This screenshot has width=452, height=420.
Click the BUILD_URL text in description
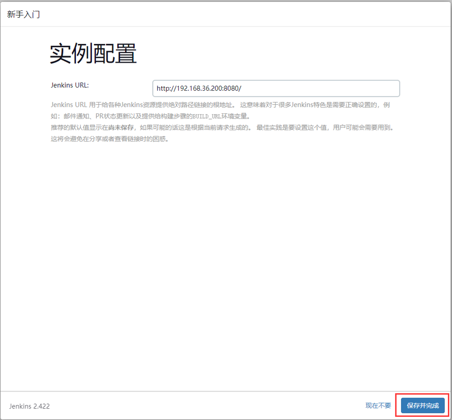(207, 116)
